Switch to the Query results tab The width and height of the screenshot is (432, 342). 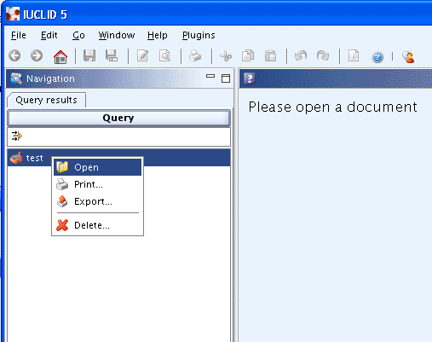click(x=46, y=100)
